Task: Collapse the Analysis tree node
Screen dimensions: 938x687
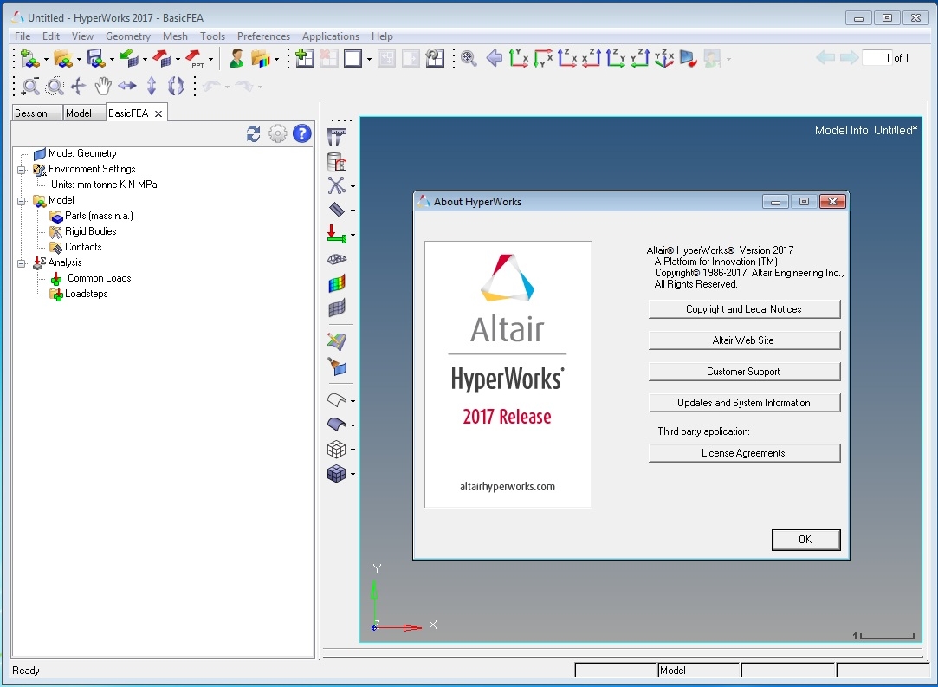Action: 22,263
